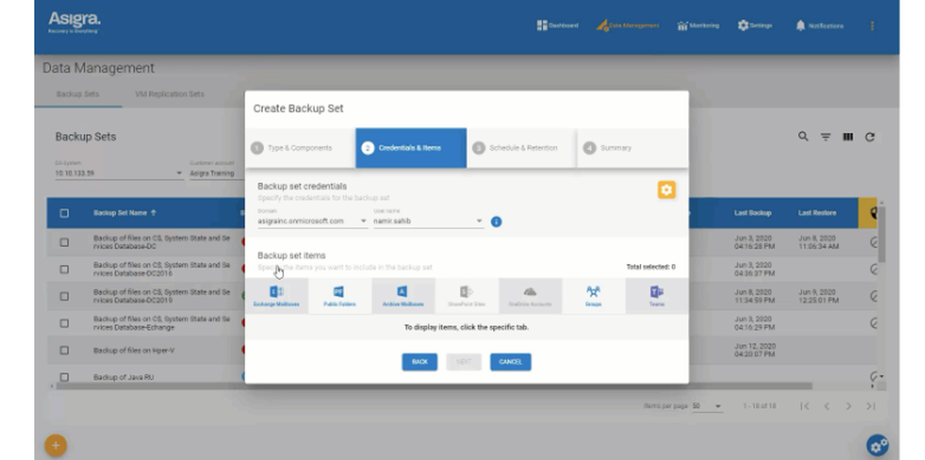Open the Monitoring page

697,25
